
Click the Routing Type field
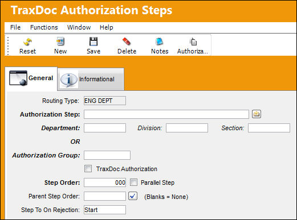105,101
